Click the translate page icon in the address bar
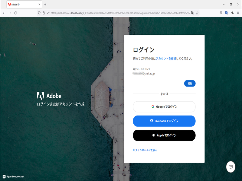Viewport: 242px width, 181px height. click(x=192, y=13)
